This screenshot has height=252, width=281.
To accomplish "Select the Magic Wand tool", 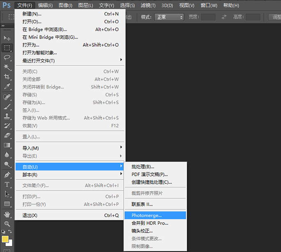I will (x=7, y=67).
